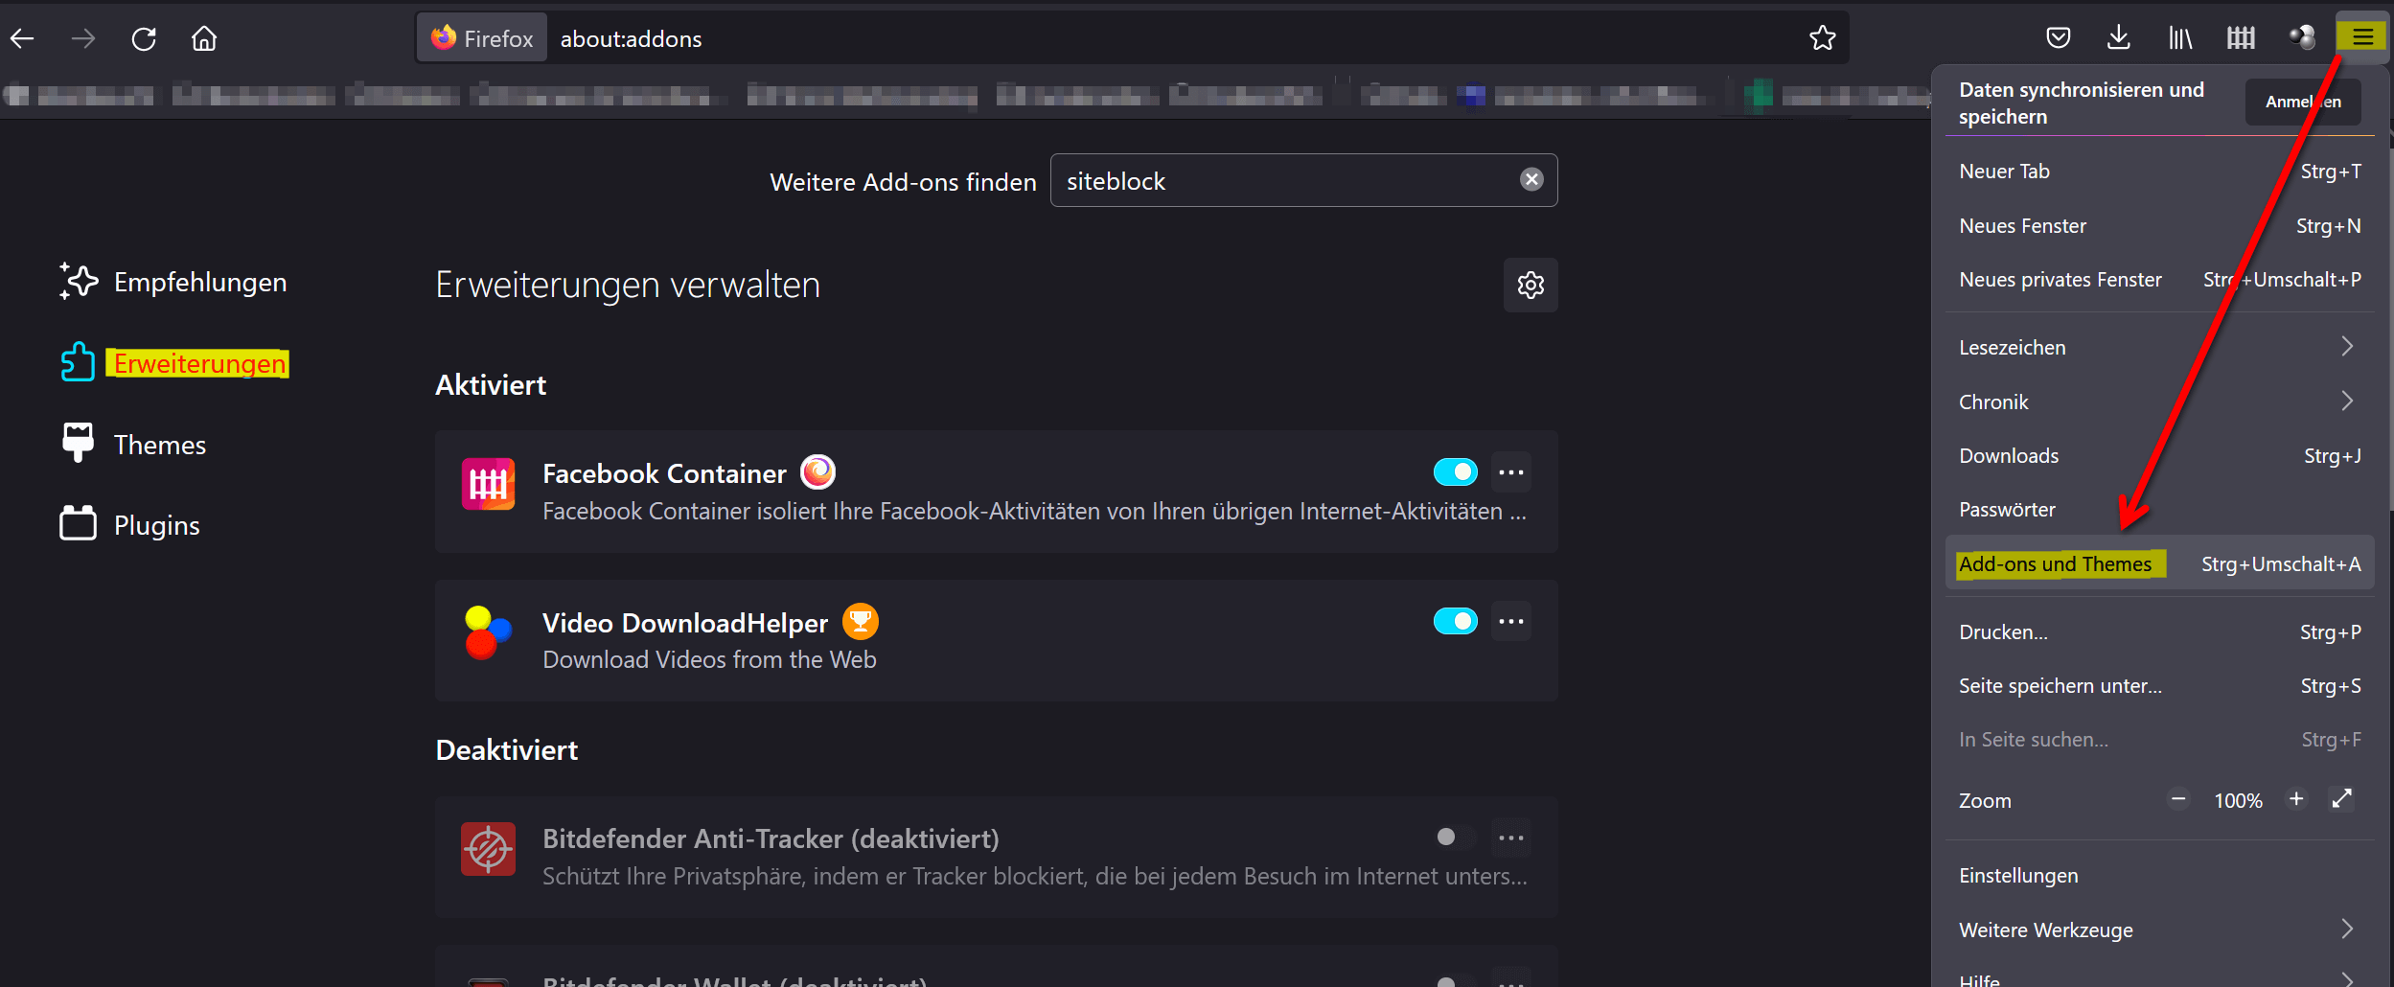
Task: Expand the Weitere Werkzeuge submenu
Action: 2160,930
